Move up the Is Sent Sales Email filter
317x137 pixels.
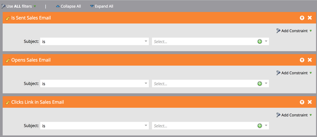click(302, 18)
